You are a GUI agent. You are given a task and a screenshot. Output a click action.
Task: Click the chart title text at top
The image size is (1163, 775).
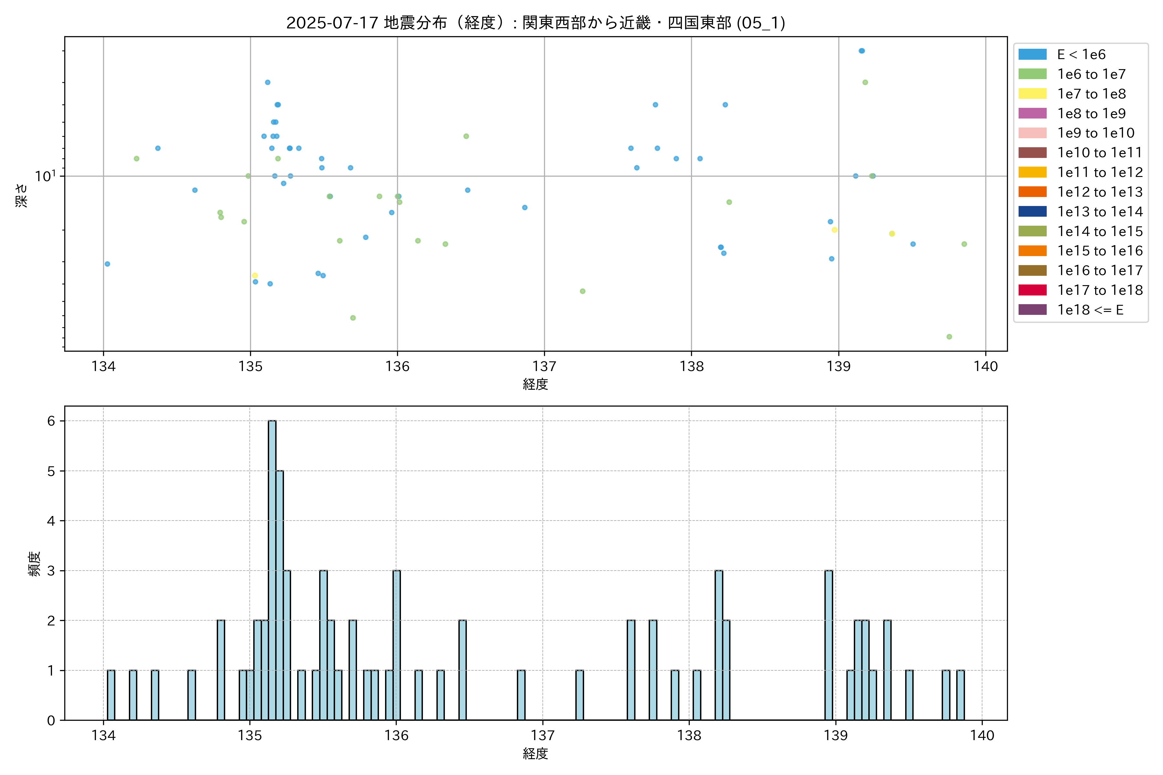(536, 23)
